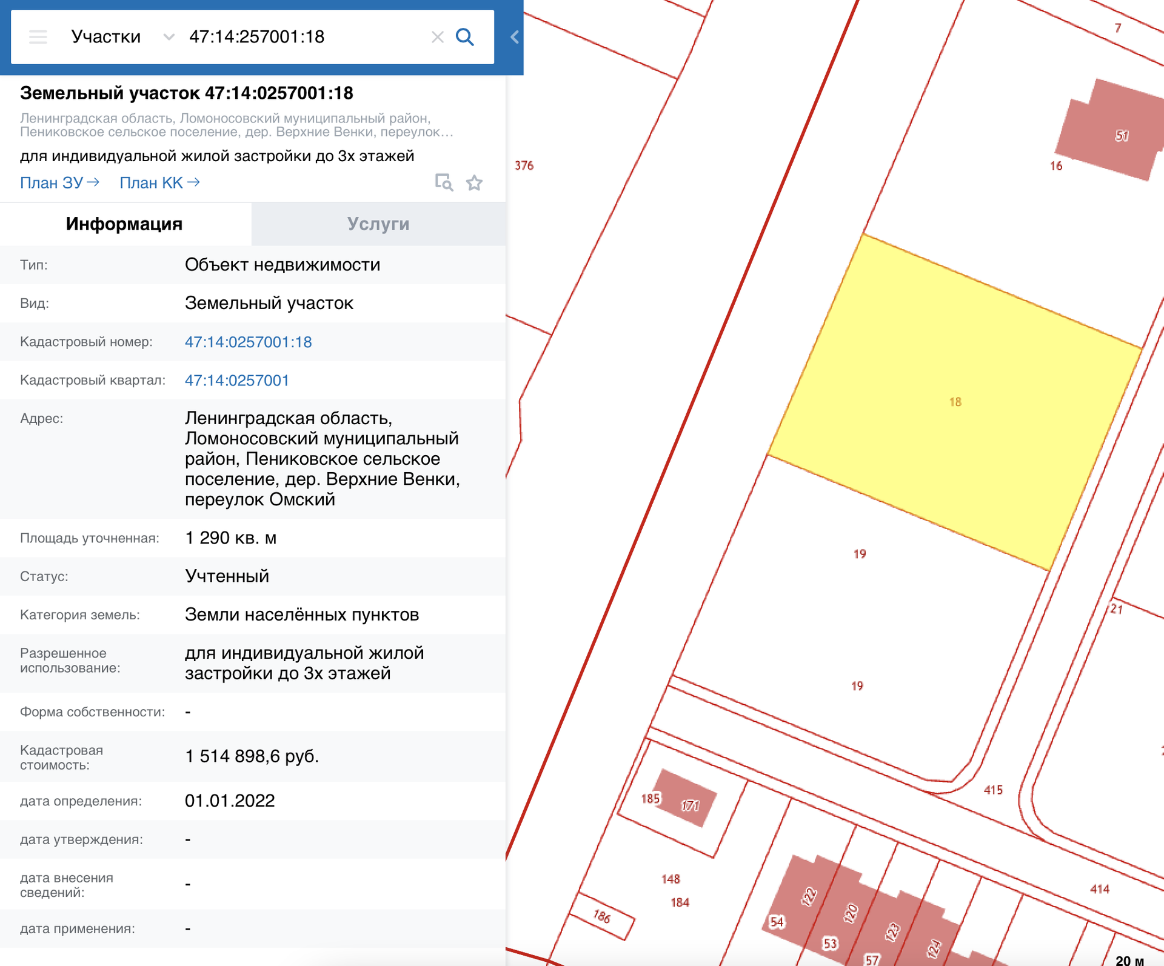
Task: Click the find-object-on-map icon
Action: pyautogui.click(x=444, y=182)
